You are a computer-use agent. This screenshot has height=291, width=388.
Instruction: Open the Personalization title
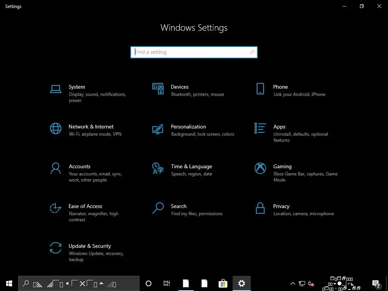tap(188, 127)
